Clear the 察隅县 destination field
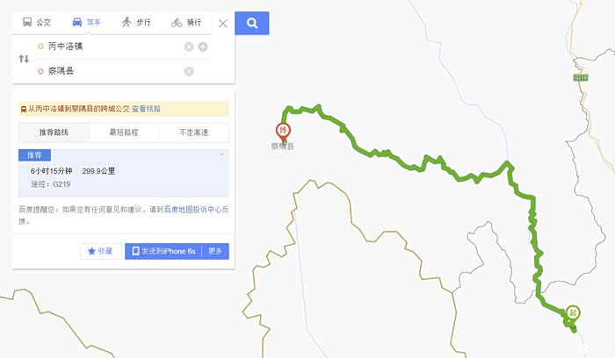This screenshot has width=615, height=358. tap(189, 71)
